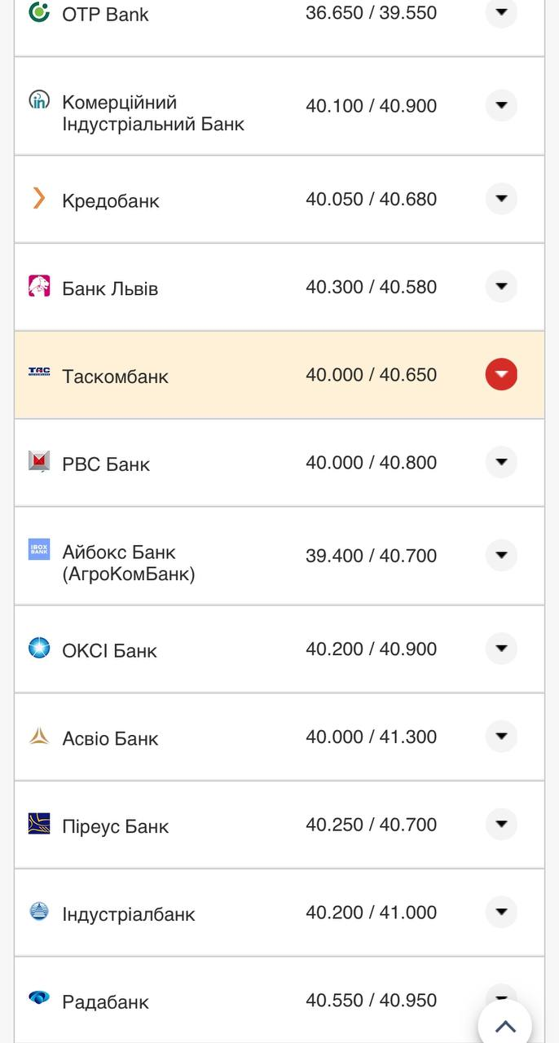
Task: Expand the Піреус Банк rate details
Action: [501, 824]
